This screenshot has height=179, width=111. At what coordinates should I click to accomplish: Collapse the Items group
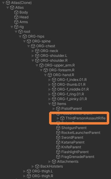point(49,104)
